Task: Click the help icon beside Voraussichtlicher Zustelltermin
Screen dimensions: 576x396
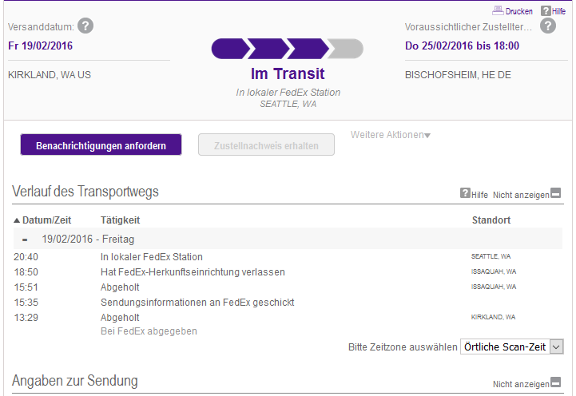Action: coord(548,26)
